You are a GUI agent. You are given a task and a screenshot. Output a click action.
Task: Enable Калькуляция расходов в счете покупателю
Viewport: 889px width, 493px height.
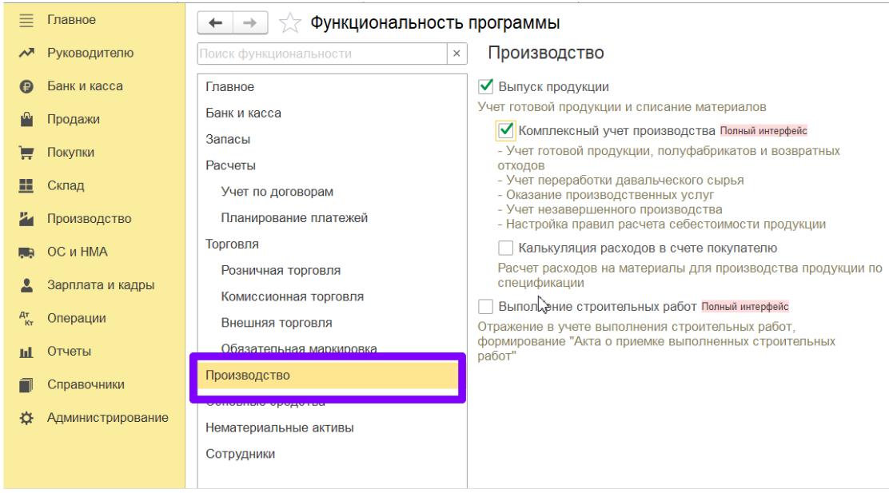(x=504, y=248)
